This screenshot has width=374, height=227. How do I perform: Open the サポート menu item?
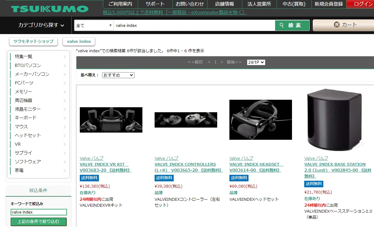pyautogui.click(x=155, y=4)
